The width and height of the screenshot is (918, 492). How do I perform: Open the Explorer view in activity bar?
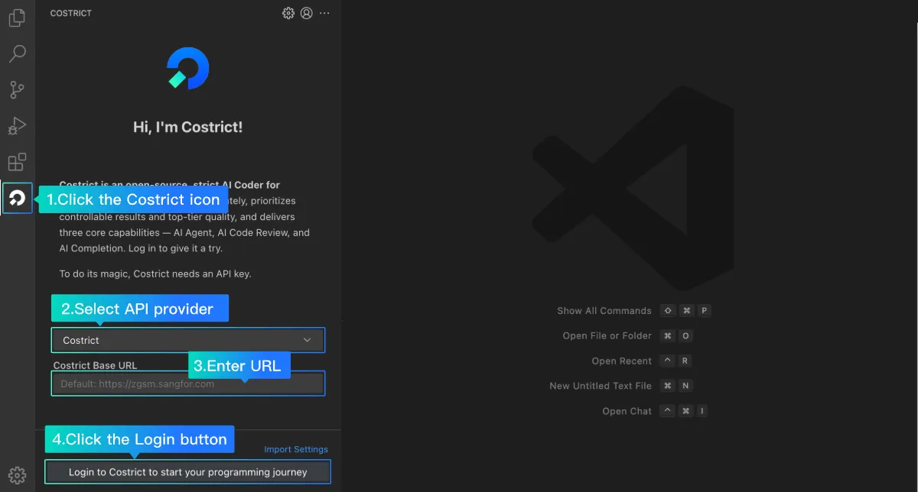click(17, 17)
